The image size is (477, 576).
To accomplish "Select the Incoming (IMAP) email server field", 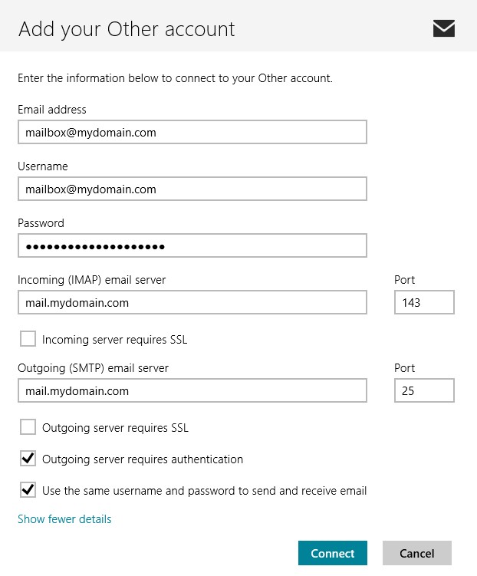I will click(x=192, y=302).
